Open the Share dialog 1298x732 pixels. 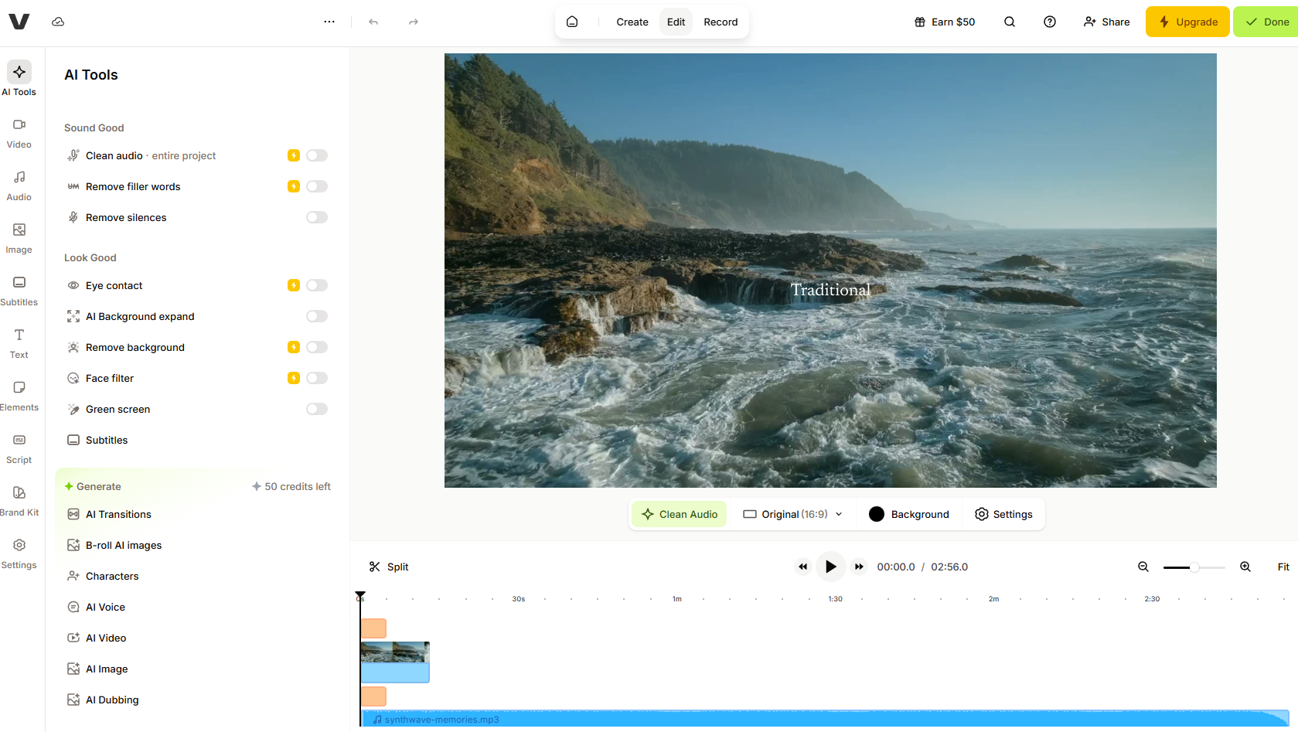pyautogui.click(x=1106, y=22)
